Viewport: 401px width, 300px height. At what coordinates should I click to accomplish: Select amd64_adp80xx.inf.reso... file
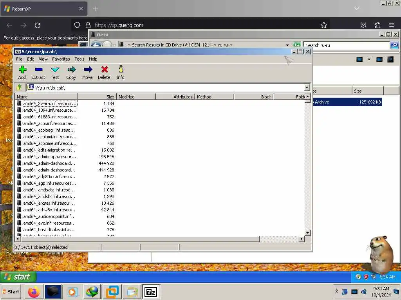tap(49, 176)
